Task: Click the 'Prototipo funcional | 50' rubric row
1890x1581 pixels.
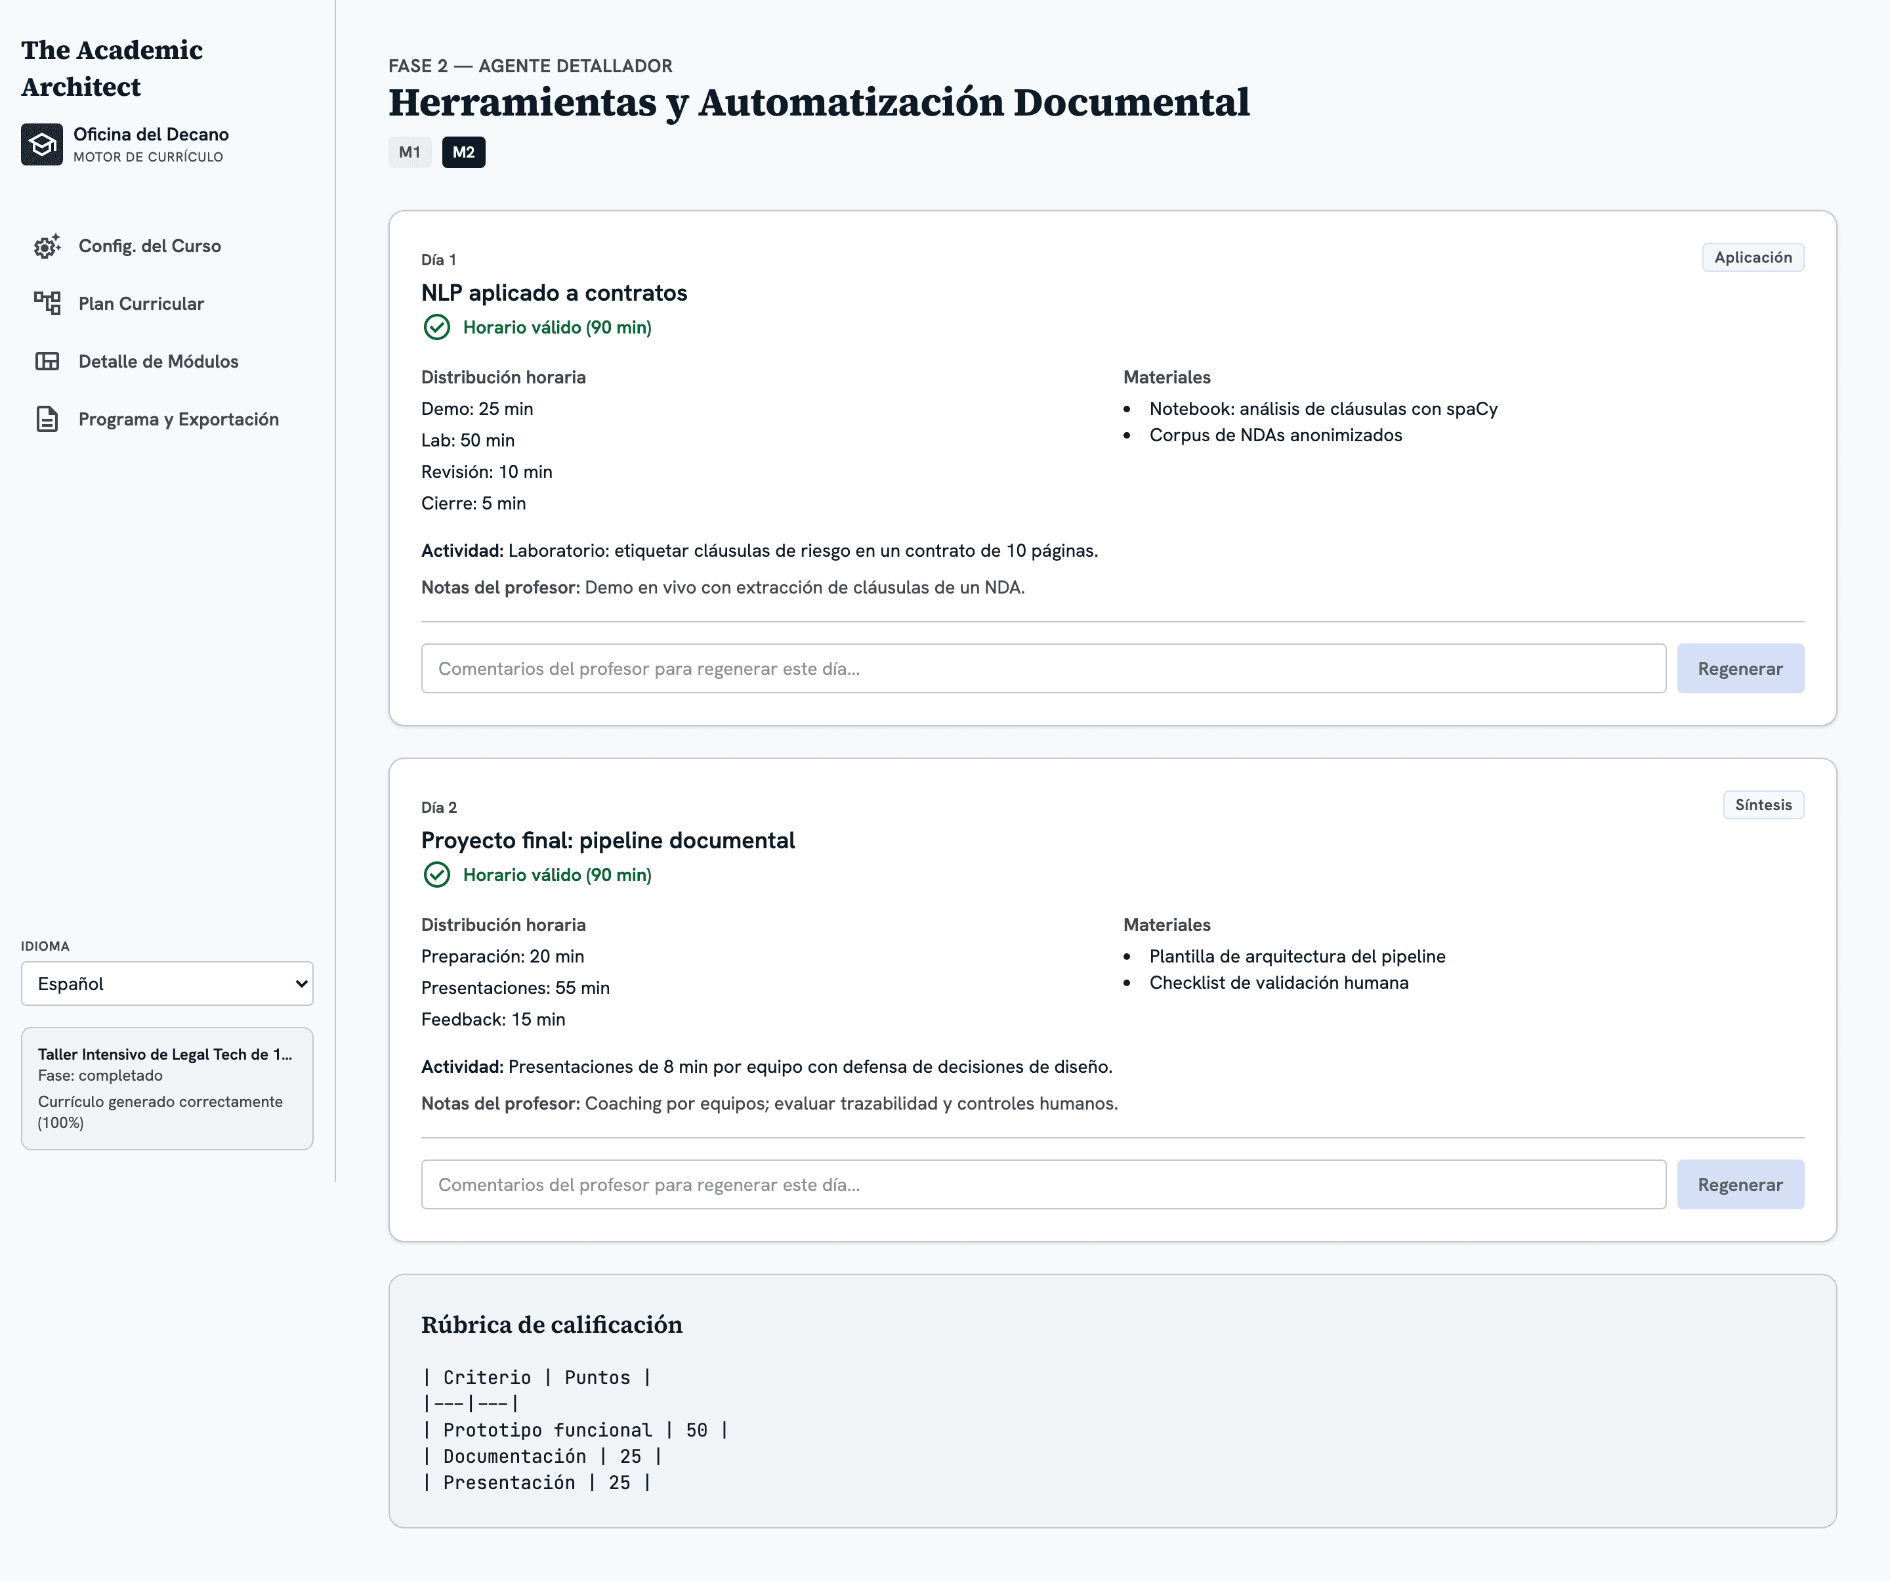Action: click(x=575, y=1430)
